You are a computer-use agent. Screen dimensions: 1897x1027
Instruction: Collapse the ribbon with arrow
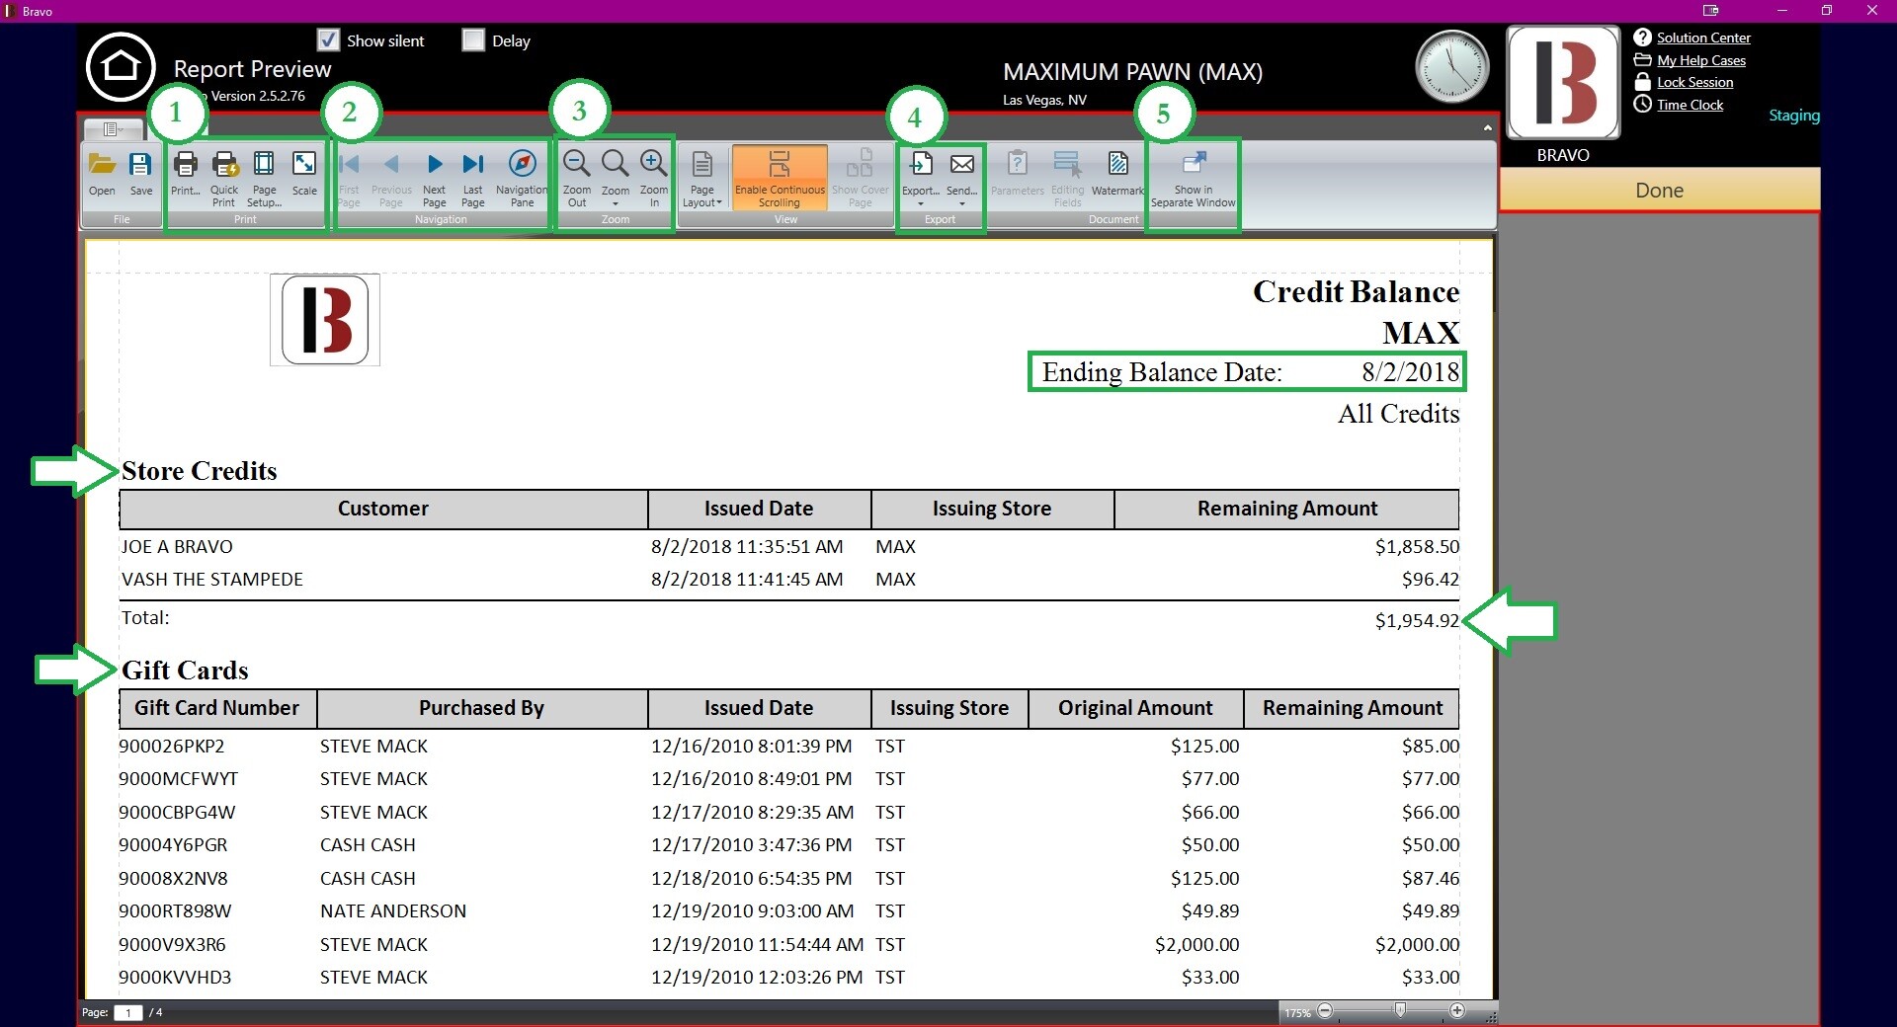click(1487, 128)
